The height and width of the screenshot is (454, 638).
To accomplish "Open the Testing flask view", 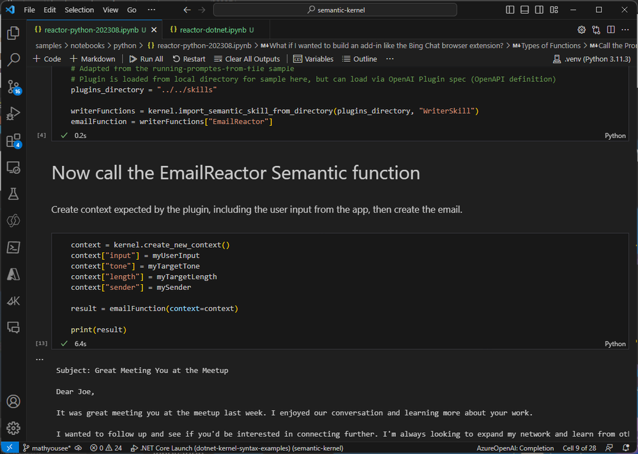I will coord(13,194).
